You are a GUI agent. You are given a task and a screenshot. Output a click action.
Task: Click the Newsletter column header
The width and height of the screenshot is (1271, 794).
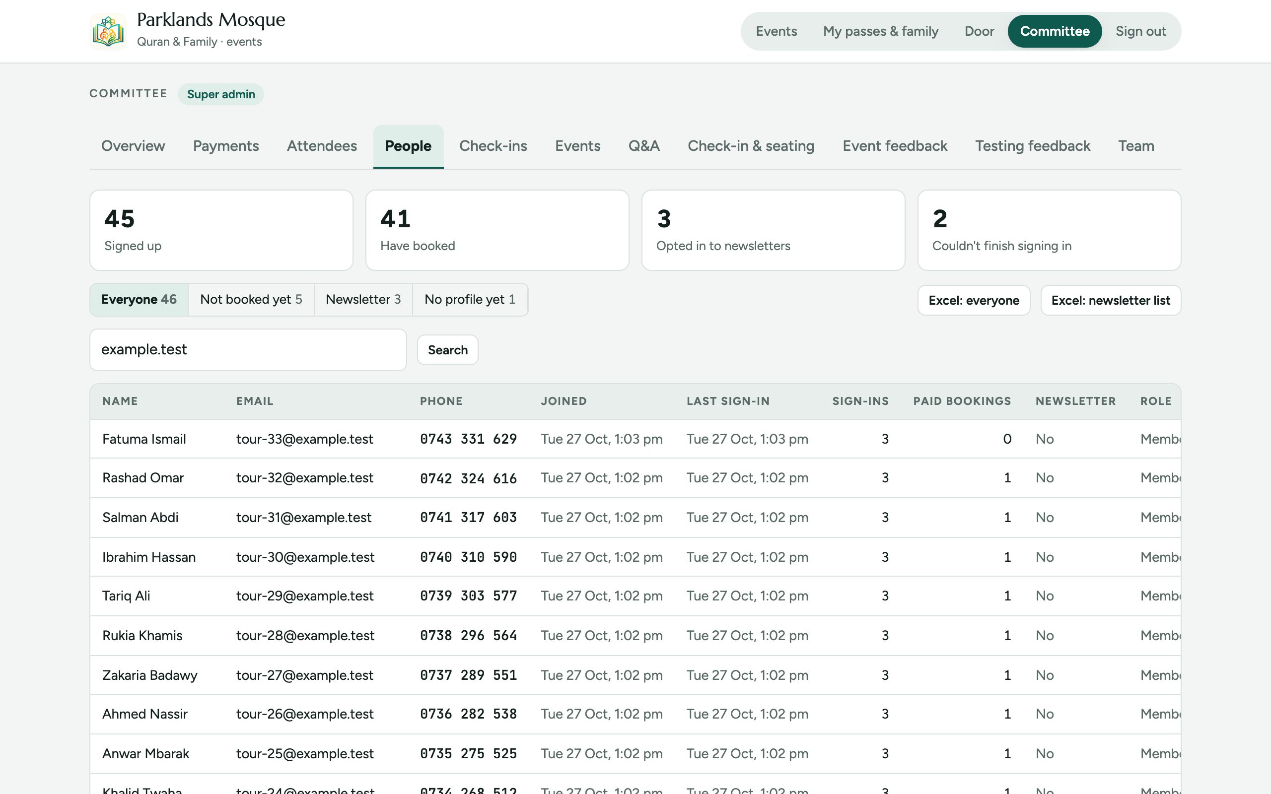pyautogui.click(x=1075, y=401)
